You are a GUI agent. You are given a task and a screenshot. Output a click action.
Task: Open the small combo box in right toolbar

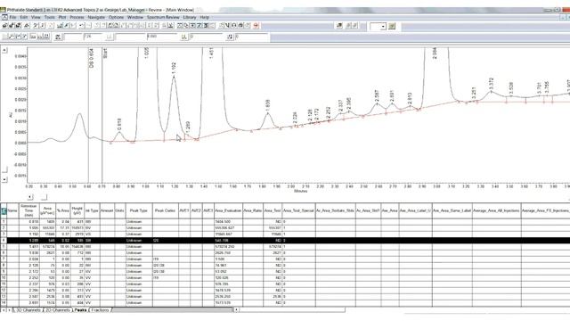(x=378, y=26)
